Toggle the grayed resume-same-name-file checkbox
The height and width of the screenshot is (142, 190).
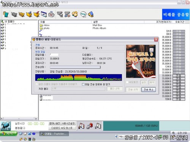37,84
